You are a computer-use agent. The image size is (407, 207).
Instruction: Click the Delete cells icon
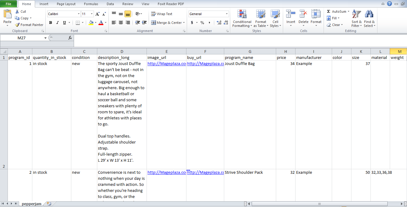[303, 14]
